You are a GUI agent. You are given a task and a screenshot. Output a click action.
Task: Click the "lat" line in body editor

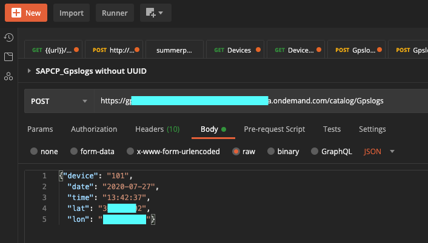[x=109, y=209]
